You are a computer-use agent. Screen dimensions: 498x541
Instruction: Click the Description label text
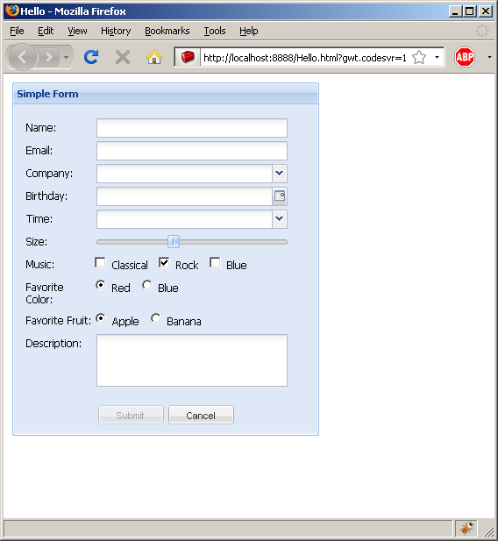53,344
